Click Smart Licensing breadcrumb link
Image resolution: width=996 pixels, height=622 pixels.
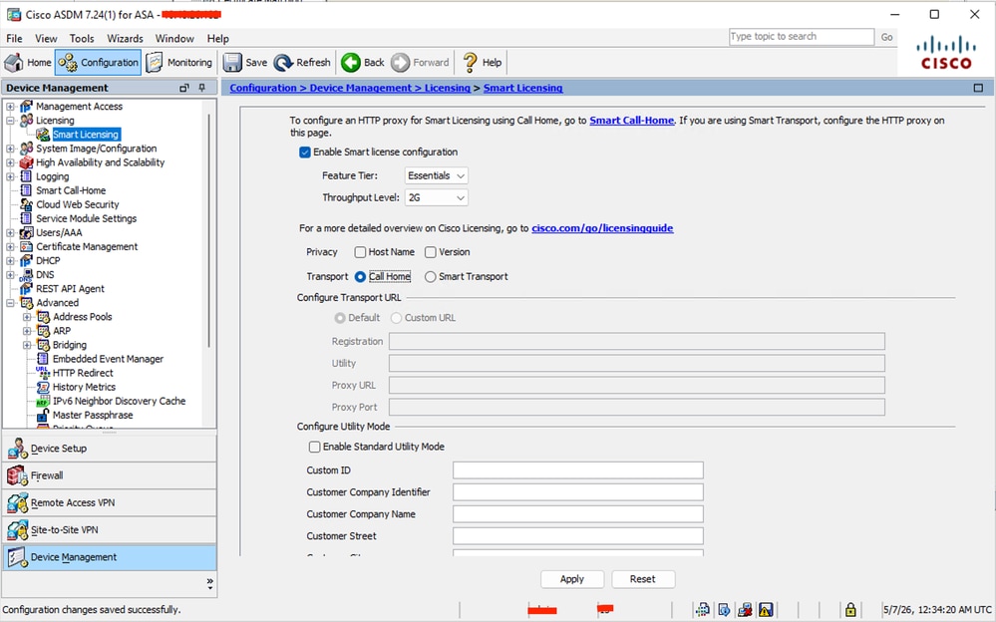click(x=522, y=89)
